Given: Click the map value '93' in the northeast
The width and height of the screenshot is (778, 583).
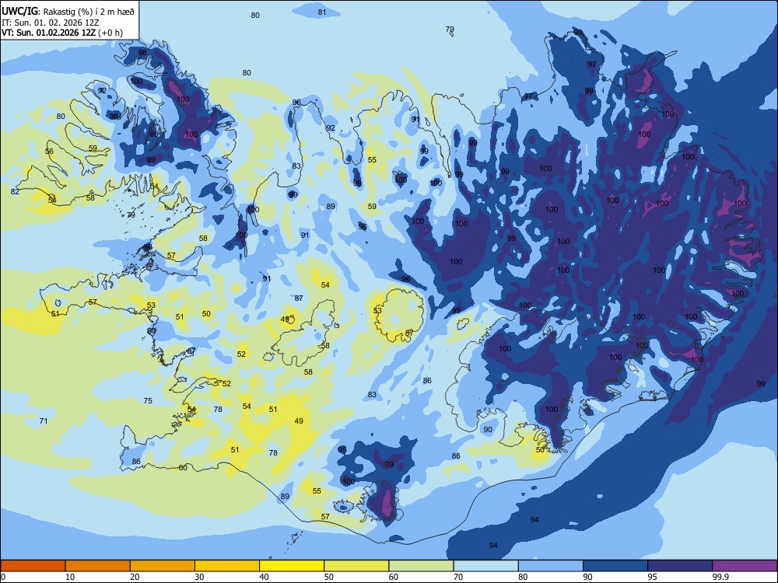Looking at the screenshot, I should (578, 32).
